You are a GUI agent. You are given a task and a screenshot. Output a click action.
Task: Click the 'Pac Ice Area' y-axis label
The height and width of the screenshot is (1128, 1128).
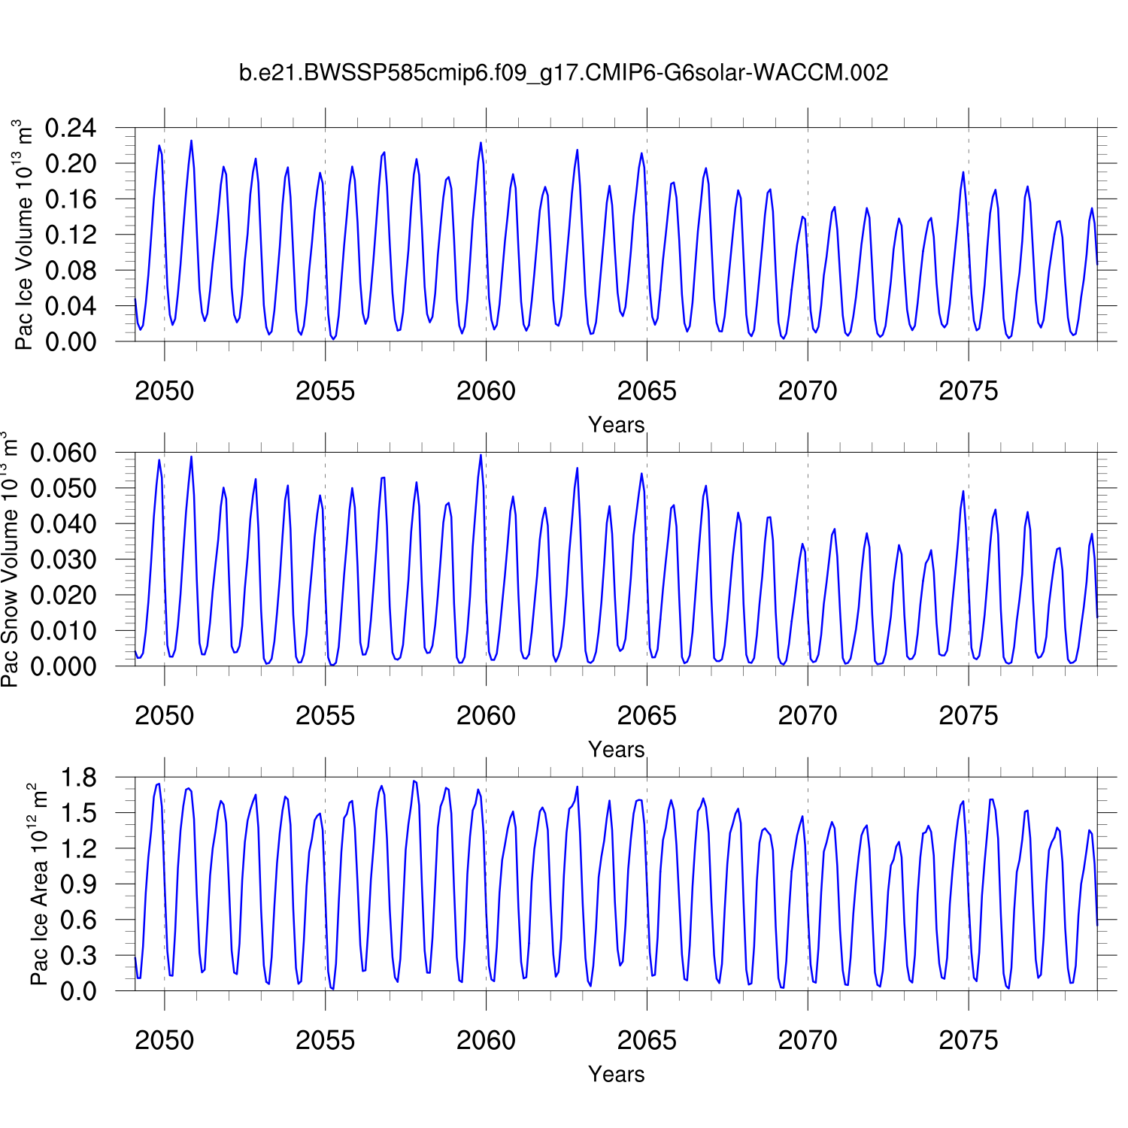click(38, 884)
